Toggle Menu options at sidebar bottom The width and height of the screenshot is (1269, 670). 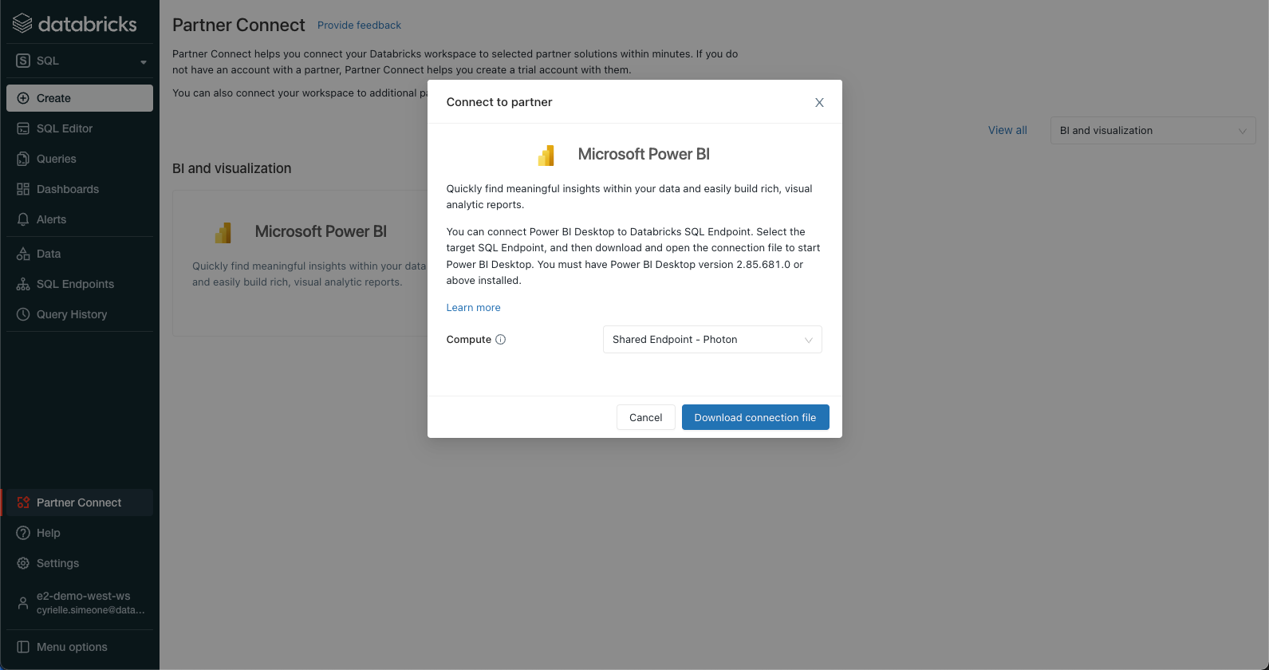[x=72, y=647]
